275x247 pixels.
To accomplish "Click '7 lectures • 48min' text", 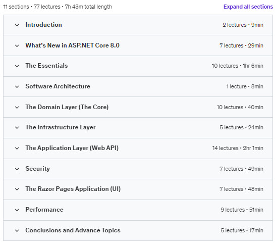I will coord(241,189).
